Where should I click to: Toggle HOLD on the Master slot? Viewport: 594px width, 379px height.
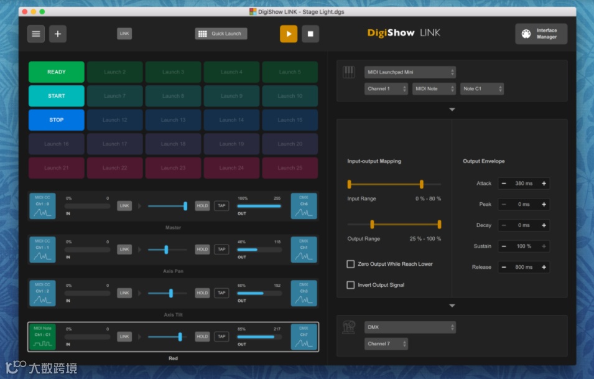(x=202, y=206)
